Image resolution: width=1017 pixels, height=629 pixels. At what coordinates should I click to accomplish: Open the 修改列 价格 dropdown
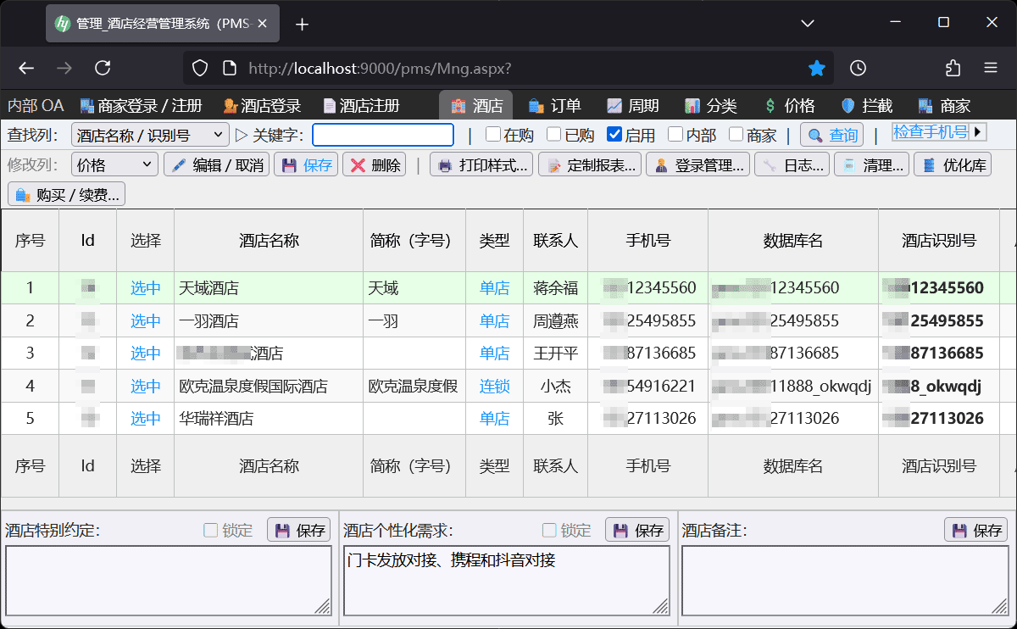click(114, 164)
